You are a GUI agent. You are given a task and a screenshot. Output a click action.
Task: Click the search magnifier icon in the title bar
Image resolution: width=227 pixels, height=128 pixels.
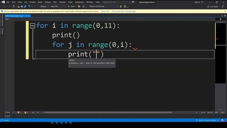[133, 2]
